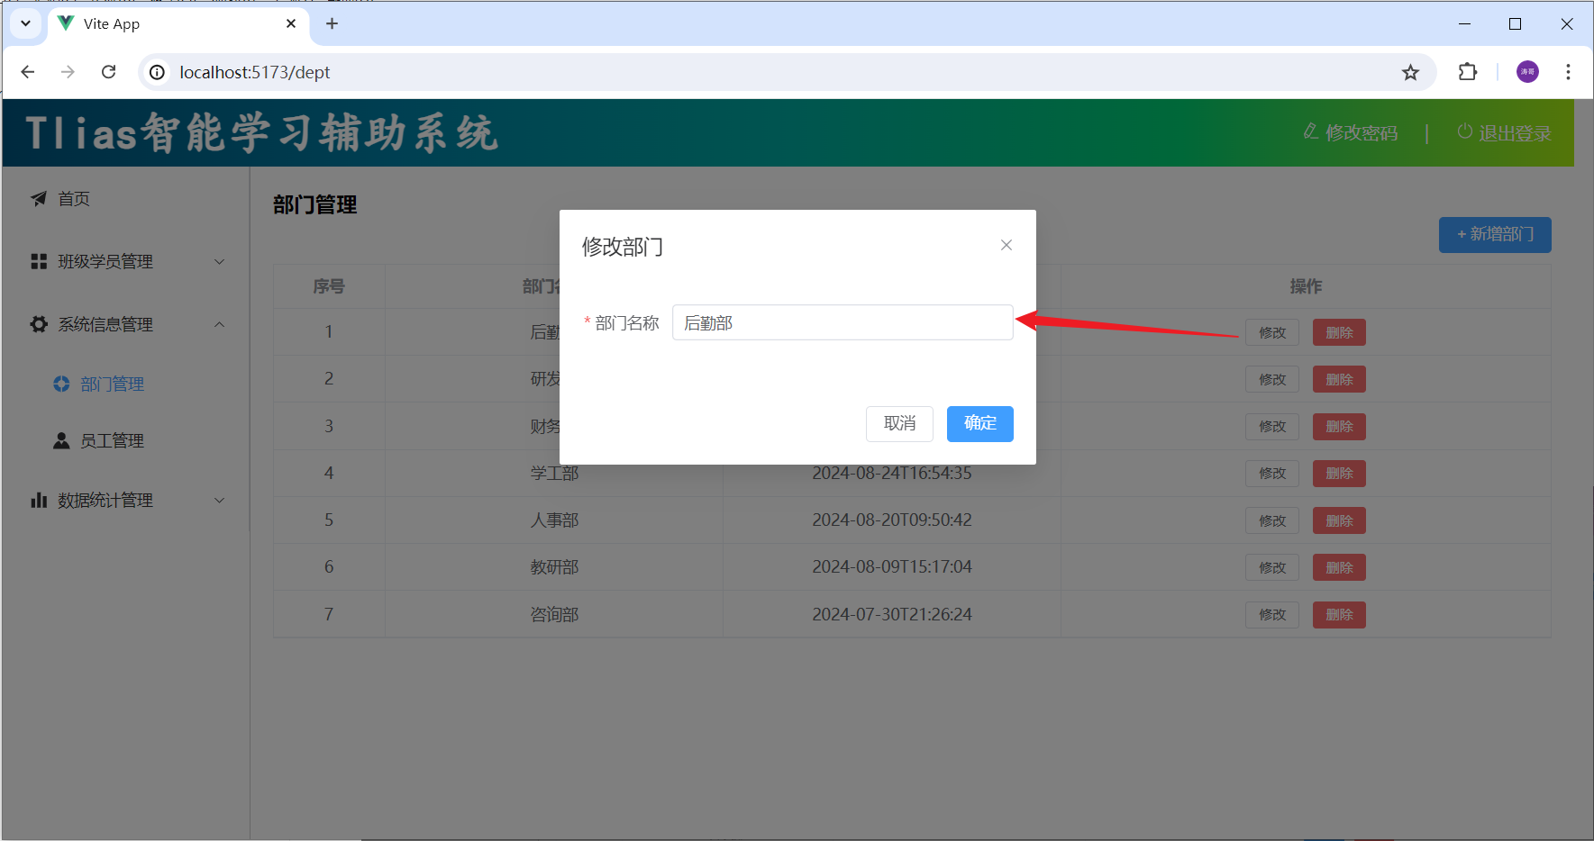Select 首页 in the sidebar
The height and width of the screenshot is (841, 1594).
[74, 199]
